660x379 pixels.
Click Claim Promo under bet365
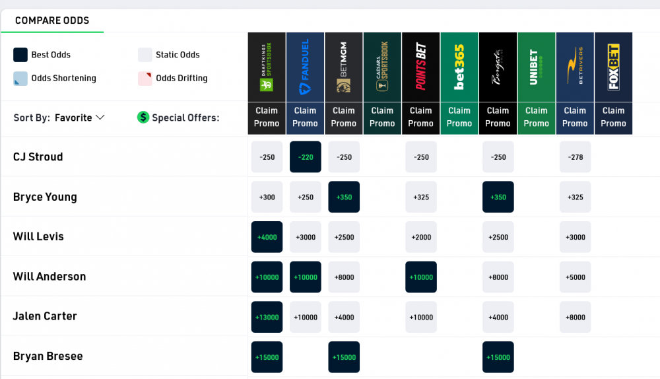[x=459, y=117]
